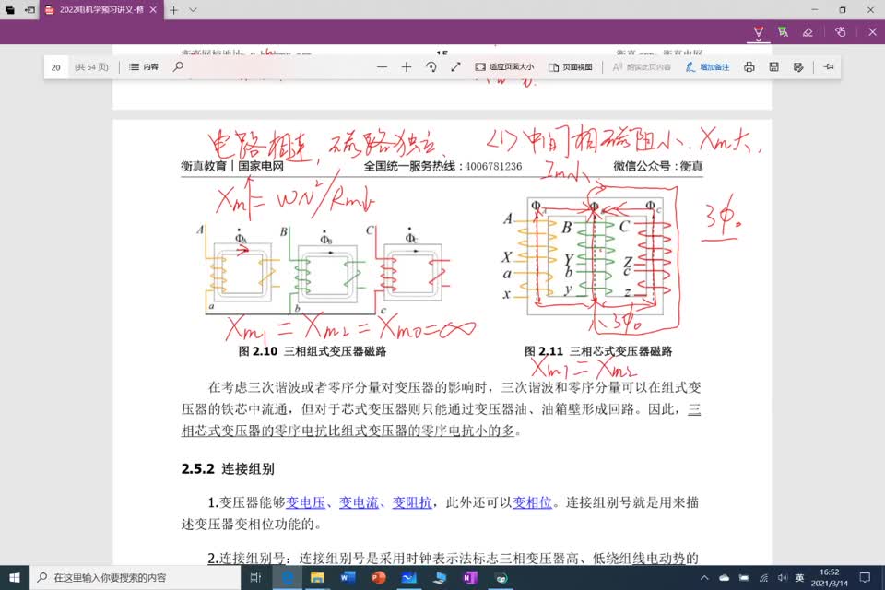Toggle touch writing mode
The height and width of the screenshot is (590, 885).
click(x=841, y=32)
